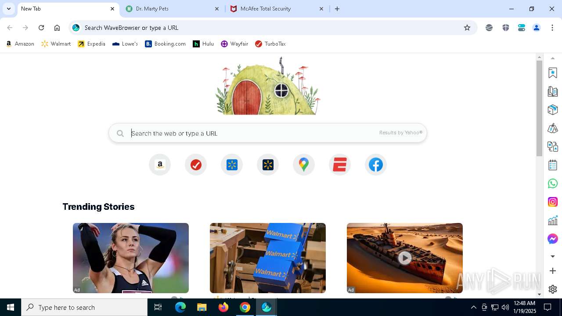Viewport: 562px width, 316px height.
Task: Switch to the Dr. Marty Pets tab
Action: pyautogui.click(x=173, y=9)
